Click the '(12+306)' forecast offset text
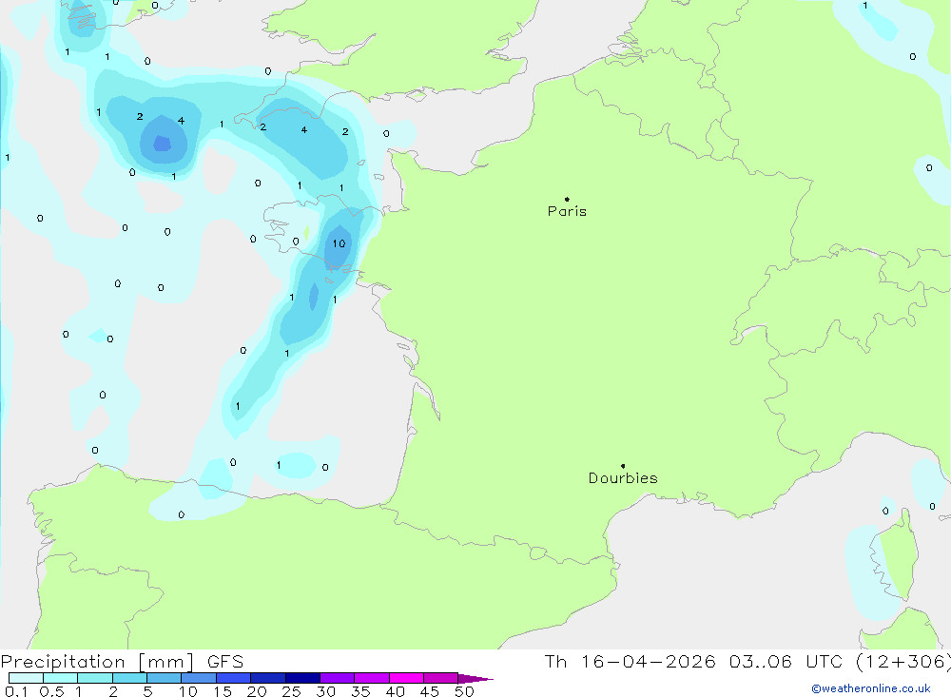 (903, 662)
